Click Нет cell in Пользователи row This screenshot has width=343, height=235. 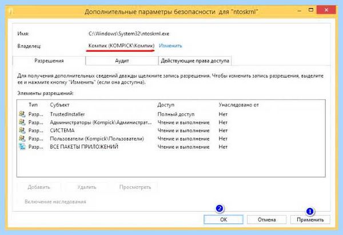coord(223,138)
